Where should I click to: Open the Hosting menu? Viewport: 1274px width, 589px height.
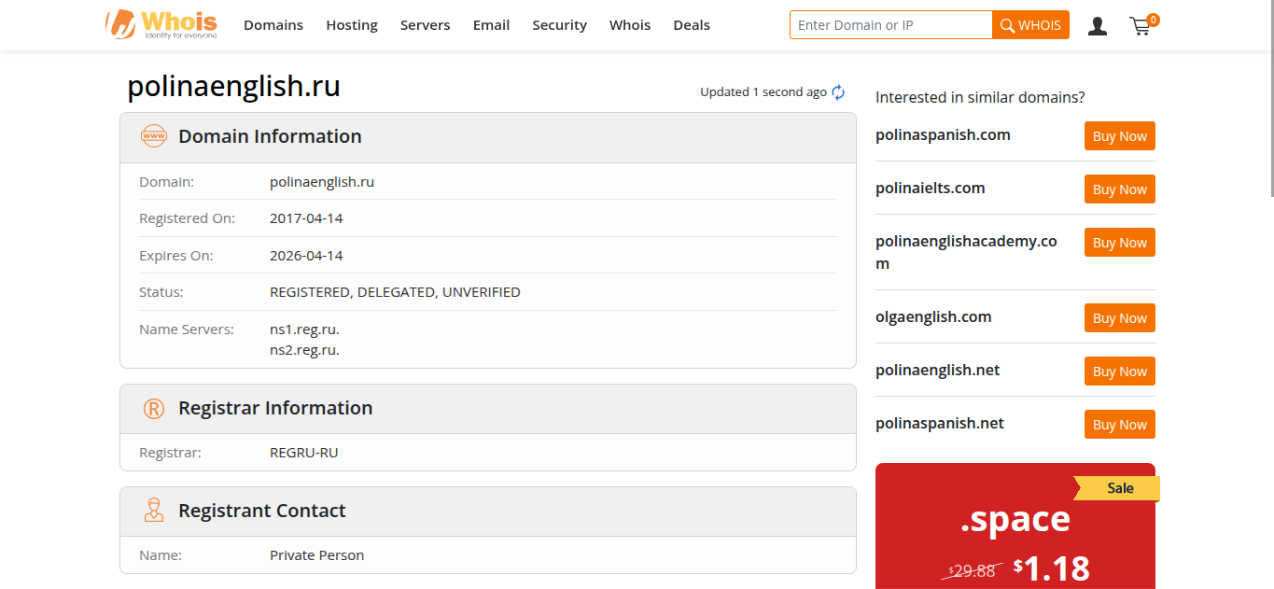[x=352, y=25]
